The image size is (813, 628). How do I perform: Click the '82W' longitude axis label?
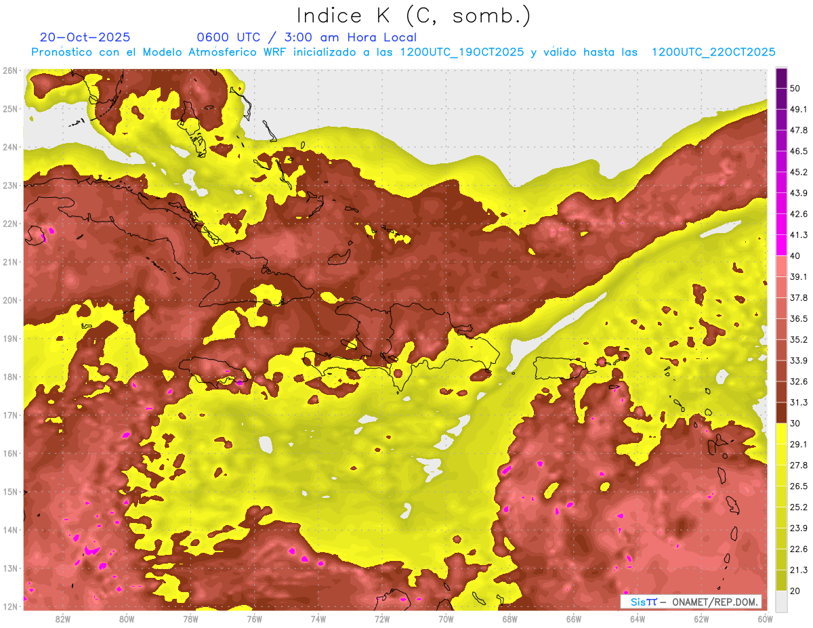(x=63, y=619)
